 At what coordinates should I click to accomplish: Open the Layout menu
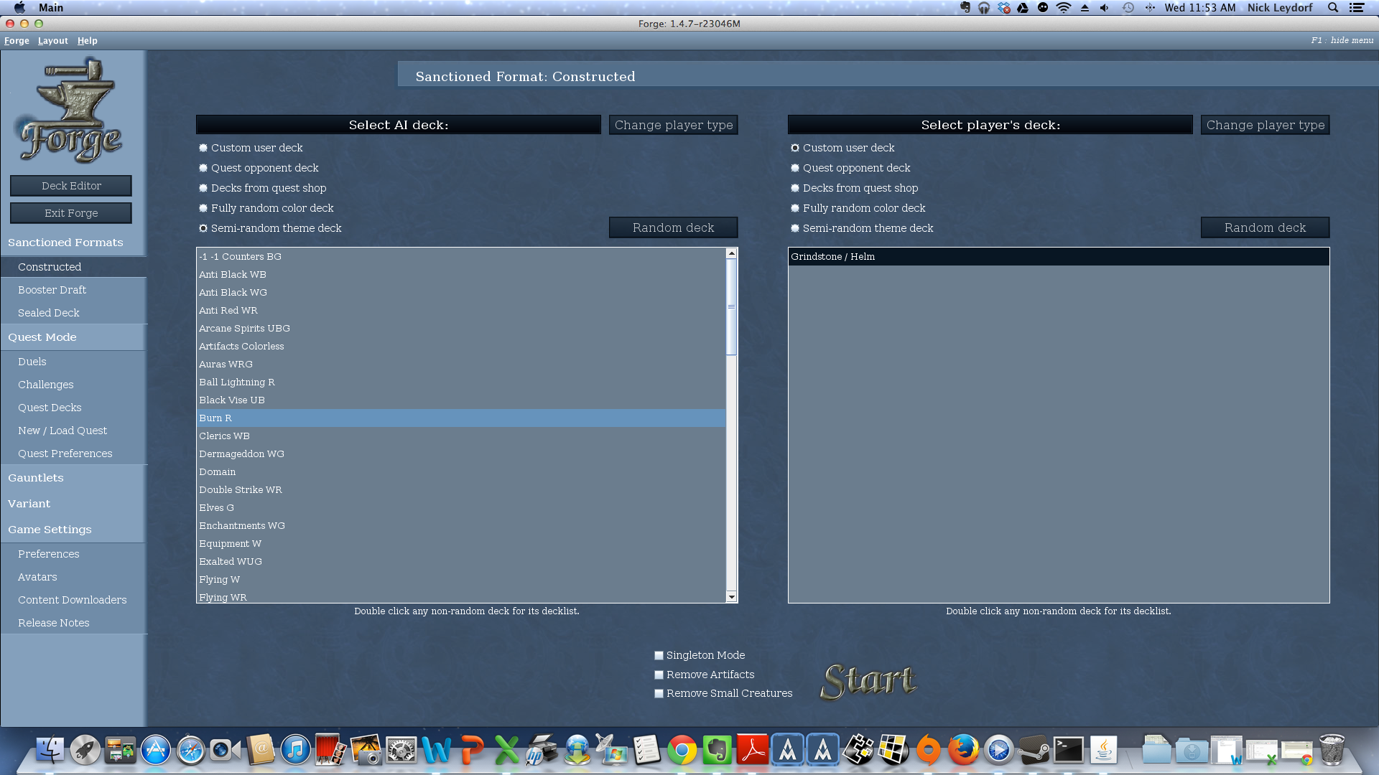(x=53, y=41)
